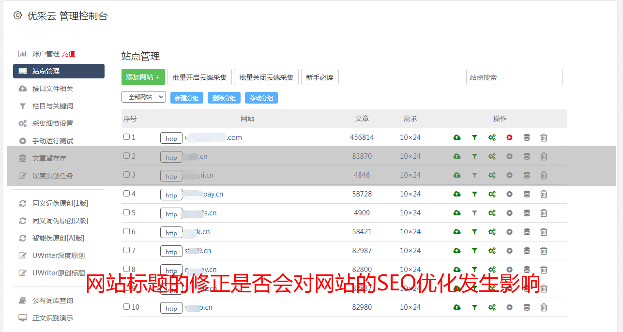Check the checkbox for site 8
This screenshot has height=332, width=623.
pyautogui.click(x=126, y=269)
